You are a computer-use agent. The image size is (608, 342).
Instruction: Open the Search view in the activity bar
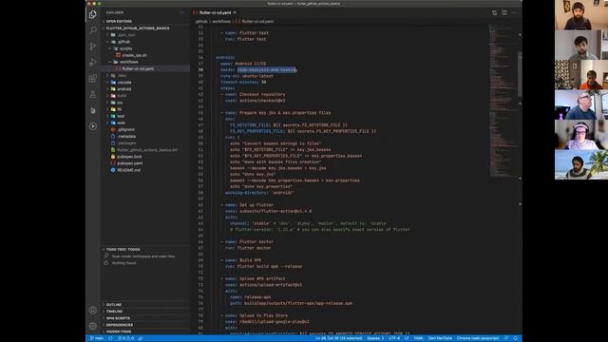[93, 30]
